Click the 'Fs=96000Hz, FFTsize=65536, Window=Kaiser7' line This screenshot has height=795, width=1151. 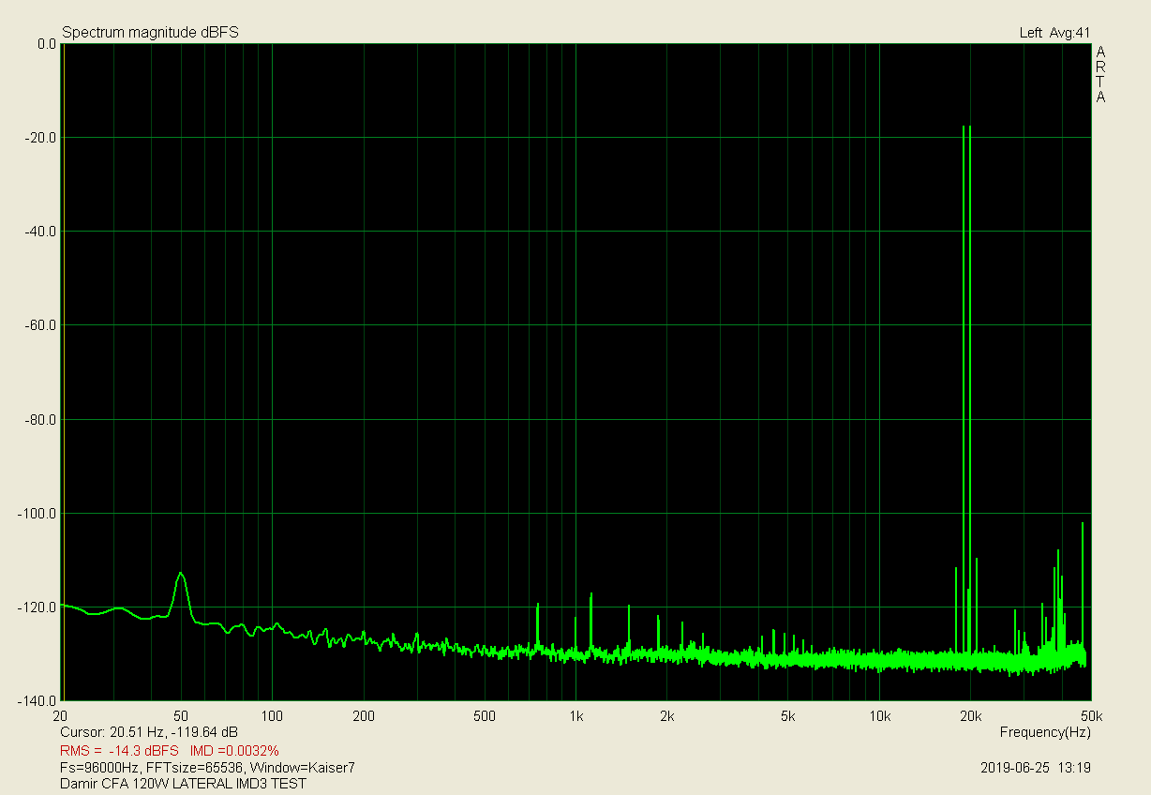tap(207, 767)
